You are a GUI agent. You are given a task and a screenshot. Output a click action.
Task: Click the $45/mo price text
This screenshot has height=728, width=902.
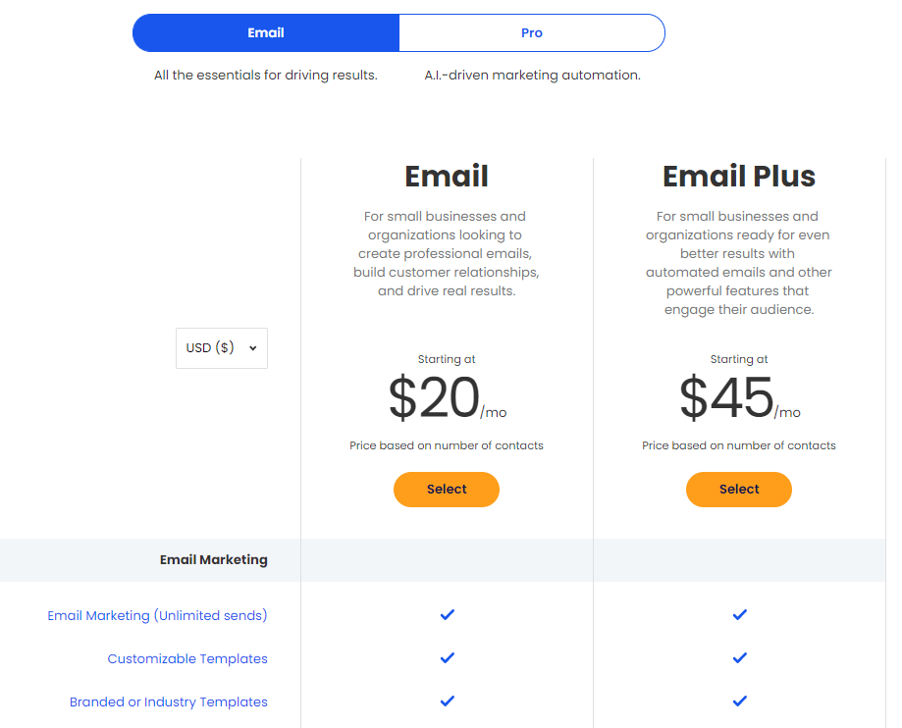[740, 396]
